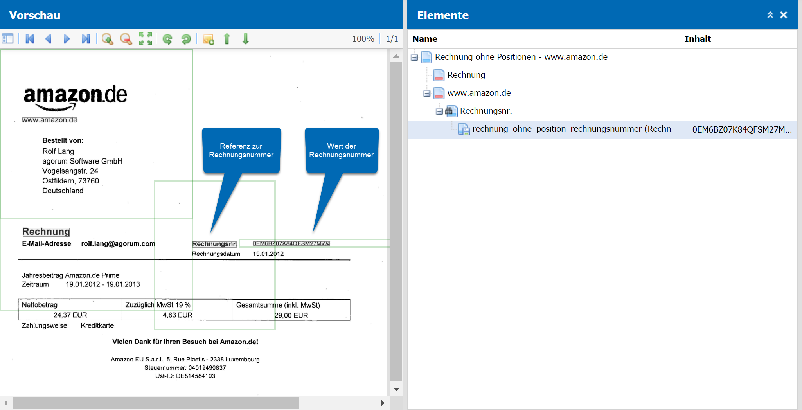Click the green up arrow icon
The width and height of the screenshot is (802, 410).
pyautogui.click(x=227, y=39)
